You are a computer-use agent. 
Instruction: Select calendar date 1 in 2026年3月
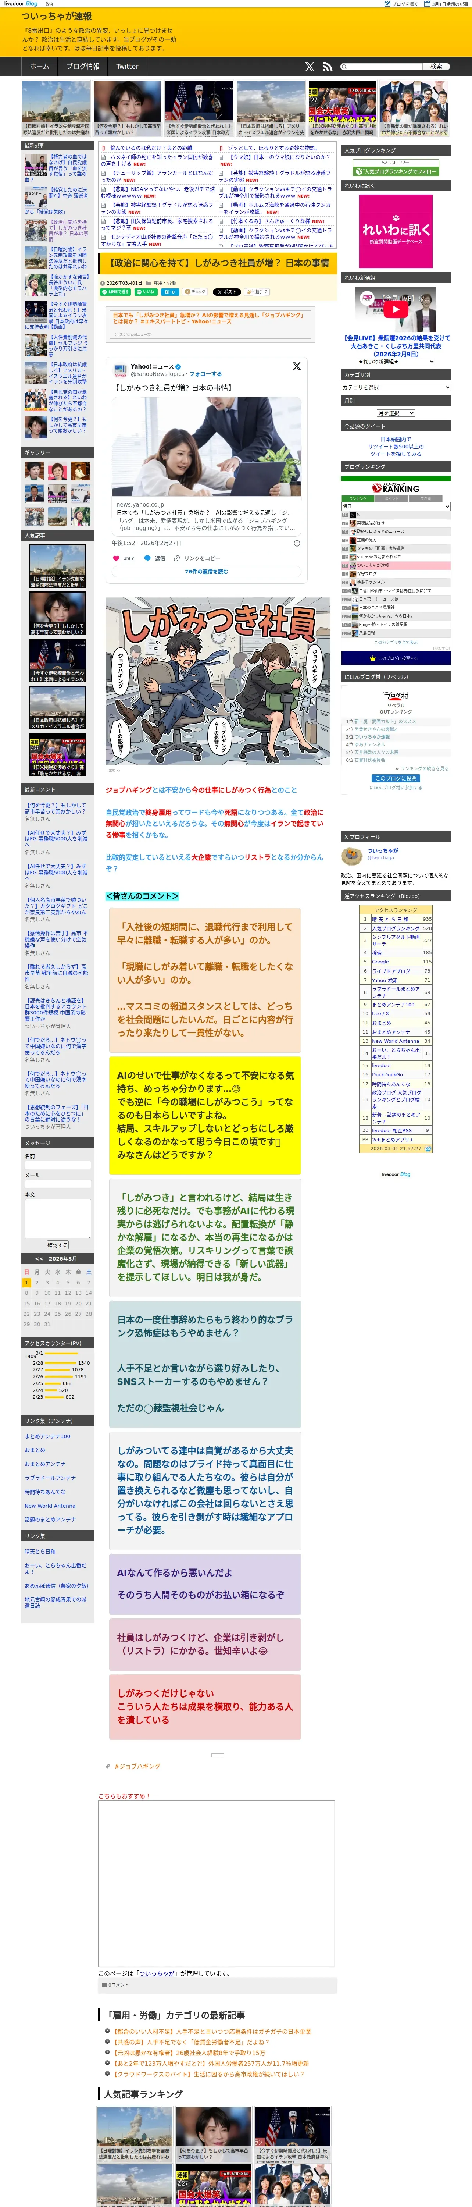[x=26, y=1283]
